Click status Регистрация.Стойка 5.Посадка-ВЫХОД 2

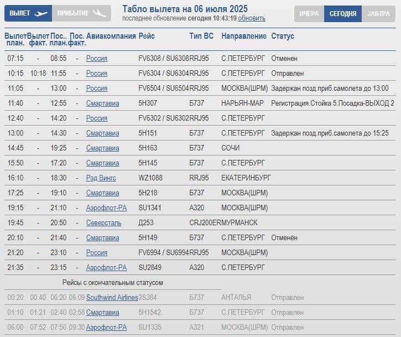coord(333,103)
